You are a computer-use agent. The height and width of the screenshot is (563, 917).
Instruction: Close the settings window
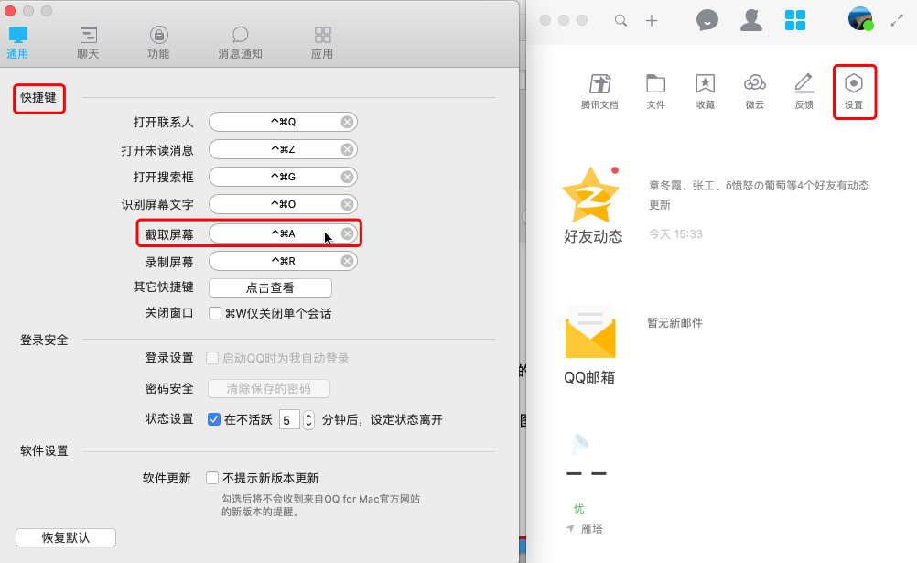tap(10, 11)
